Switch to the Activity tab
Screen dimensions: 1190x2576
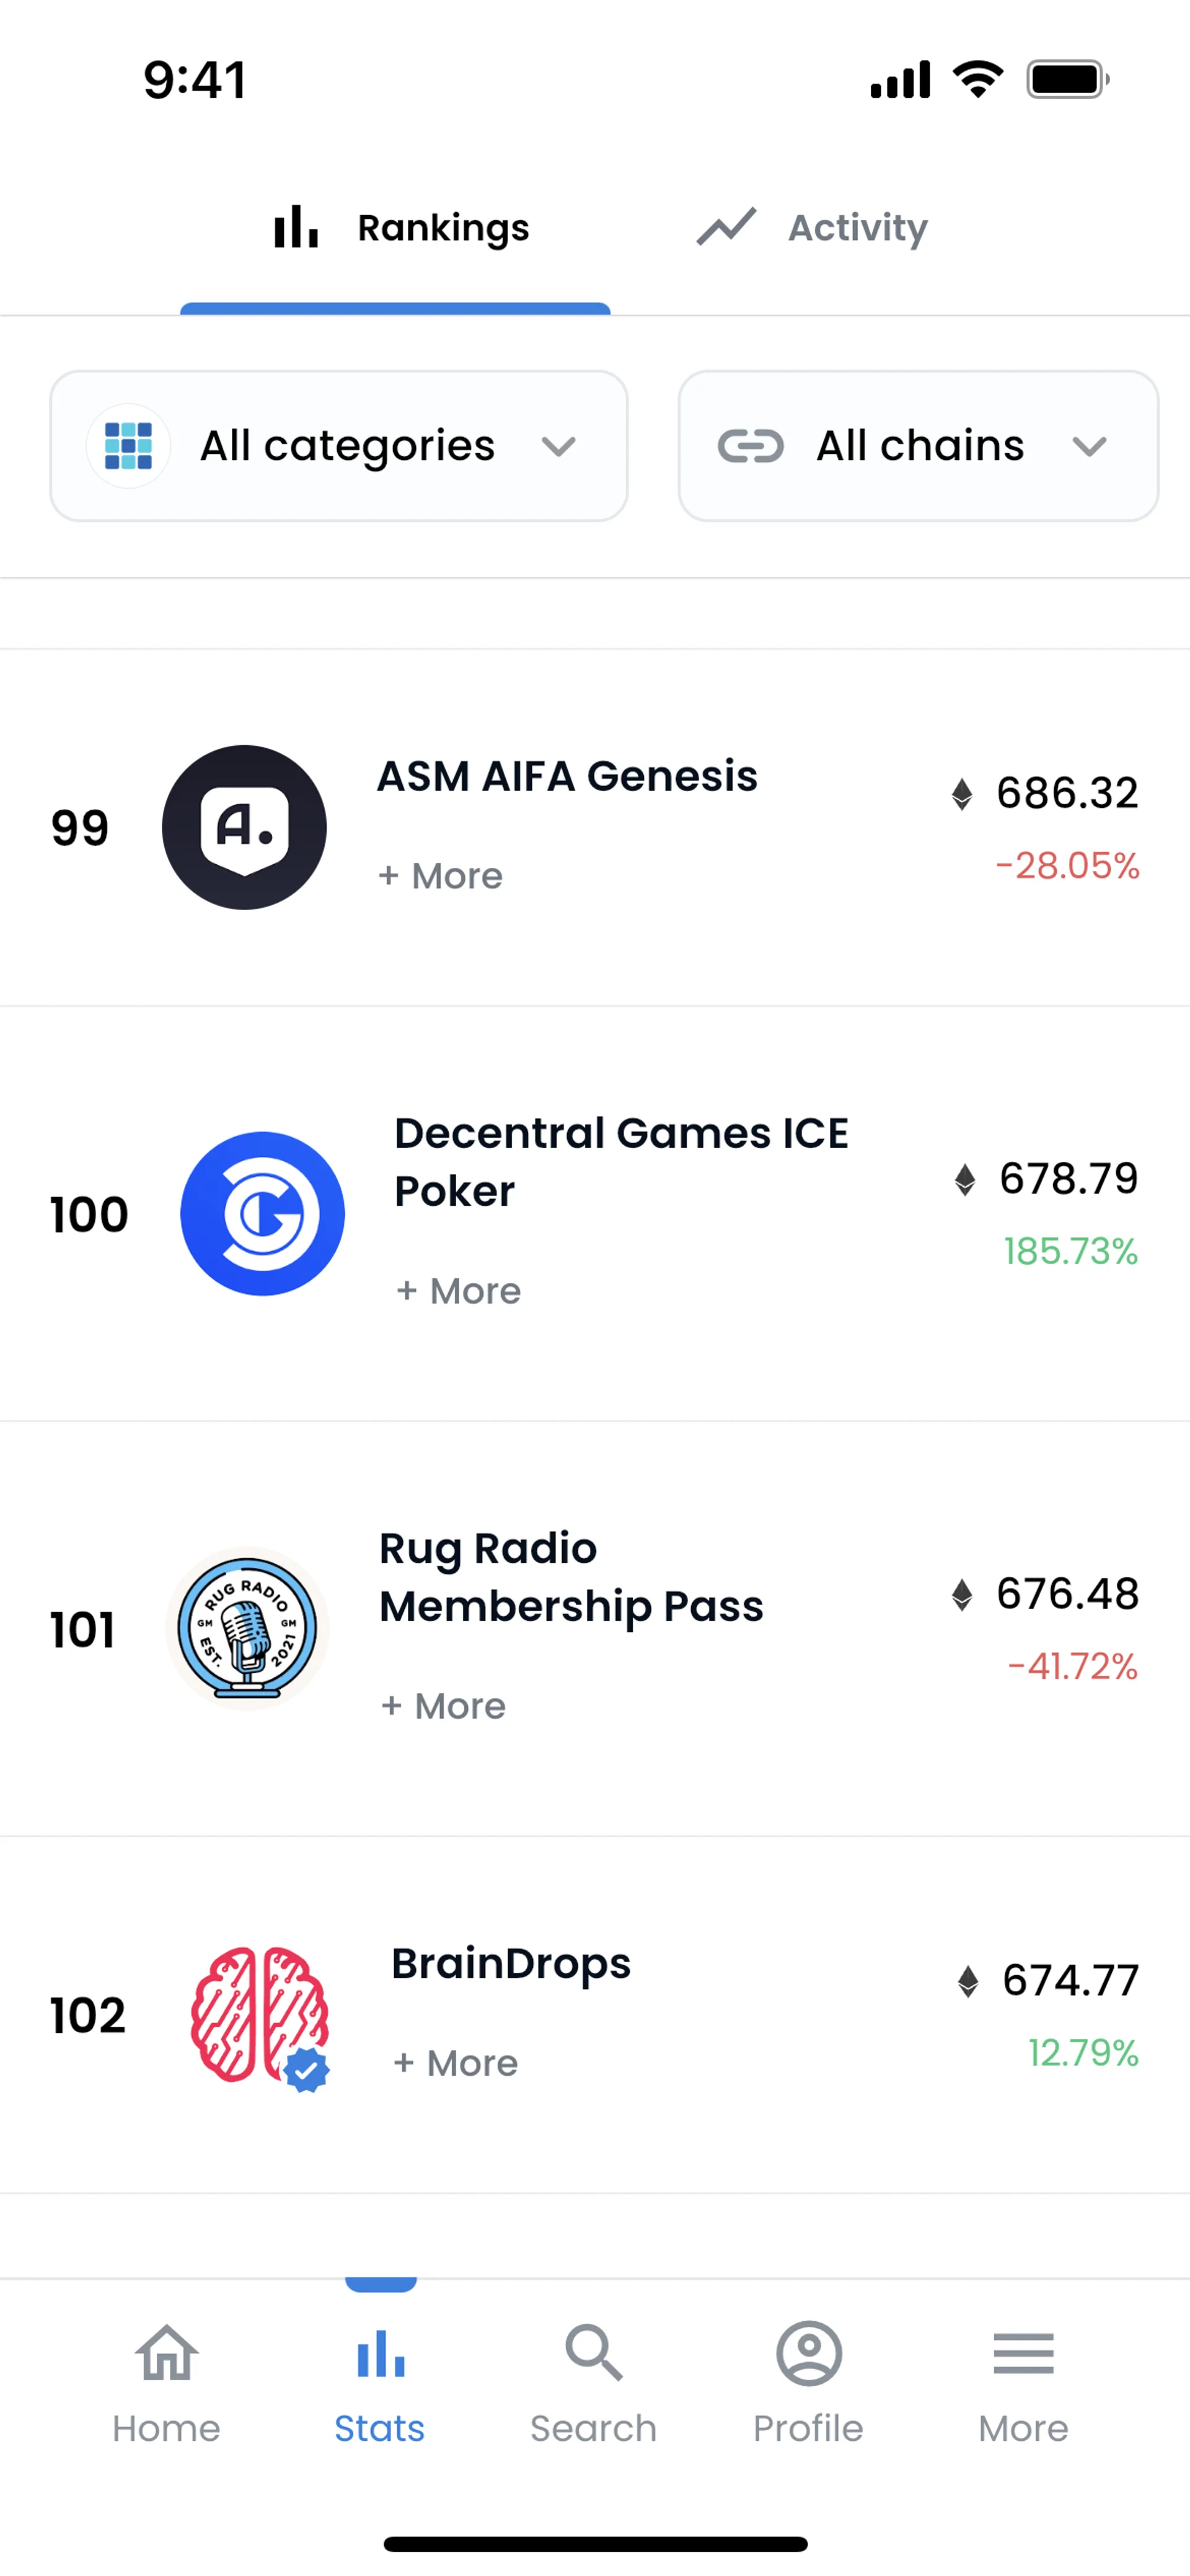(x=812, y=228)
